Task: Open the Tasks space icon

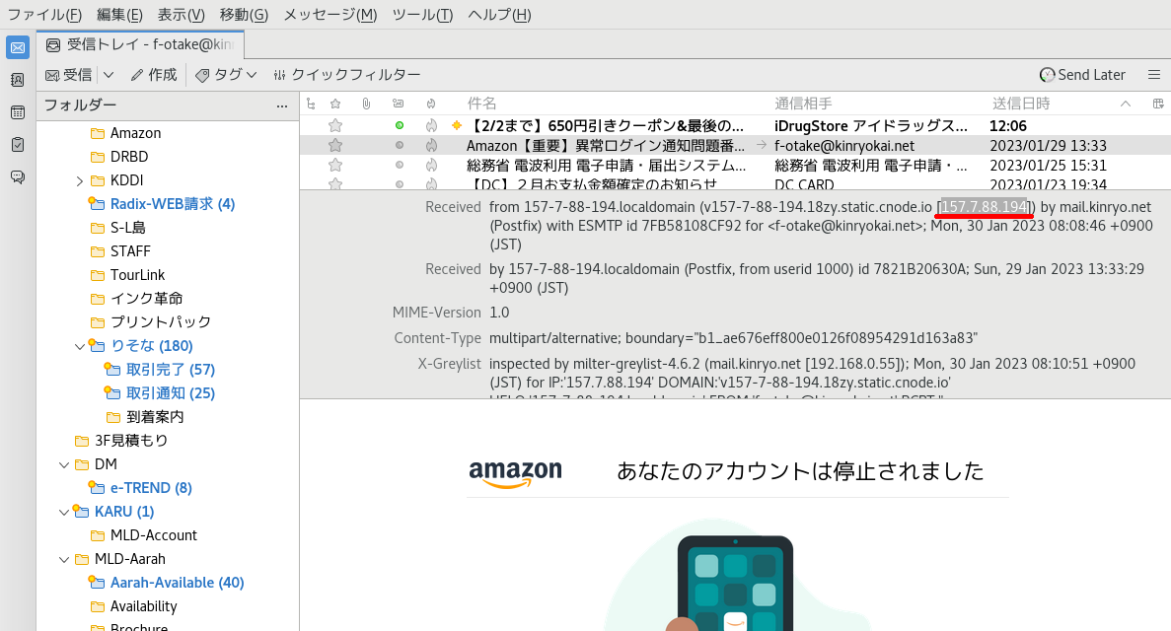Action: tap(17, 144)
